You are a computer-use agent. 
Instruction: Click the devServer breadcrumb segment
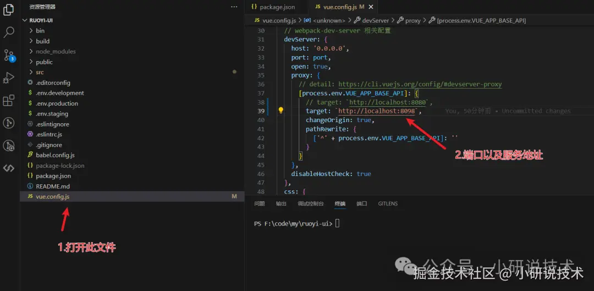pos(376,20)
